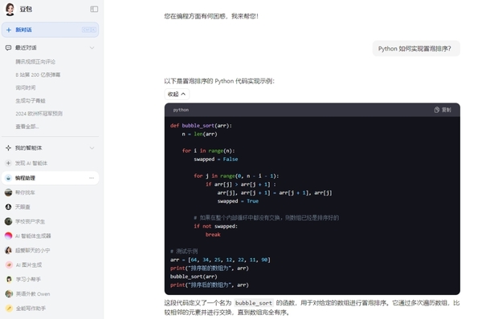Click the swapped = False code line
Image resolution: width=482 pixels, height=319 pixels.
coord(216,159)
